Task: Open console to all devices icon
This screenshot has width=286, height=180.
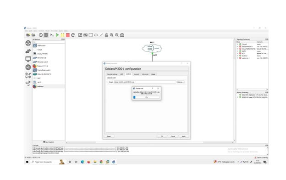Action: point(52,35)
